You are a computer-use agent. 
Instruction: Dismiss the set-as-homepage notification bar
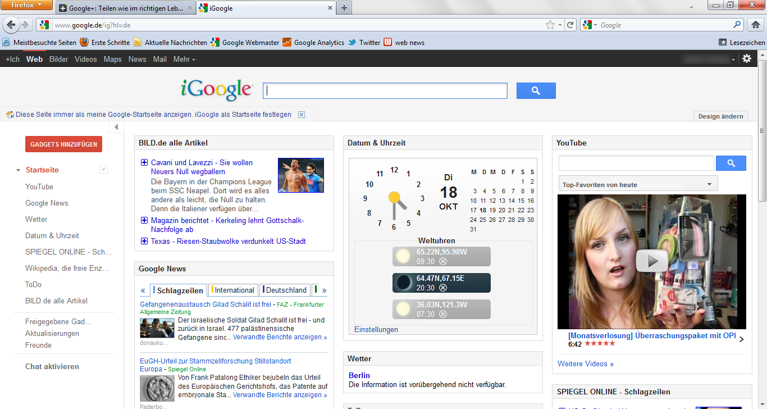302,115
